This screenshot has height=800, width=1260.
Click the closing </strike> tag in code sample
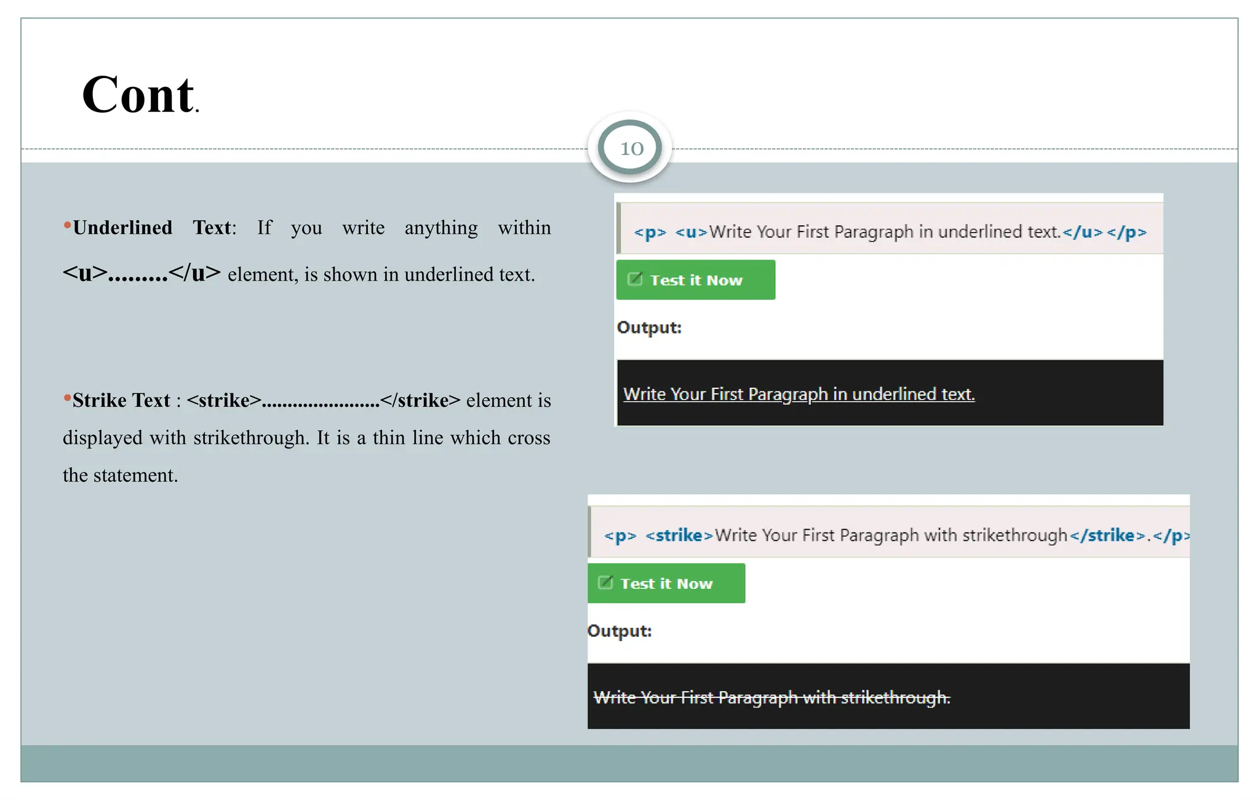(x=1107, y=535)
